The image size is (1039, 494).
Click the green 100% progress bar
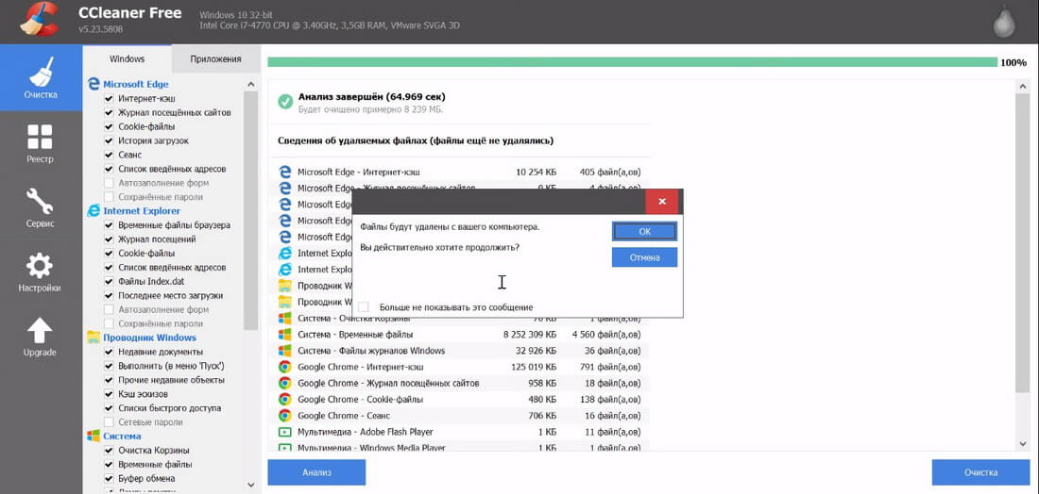click(632, 62)
